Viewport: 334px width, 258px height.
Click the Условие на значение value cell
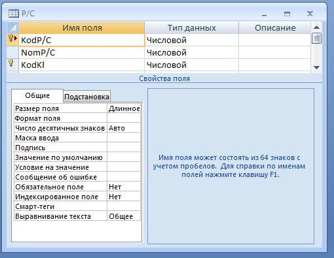[124, 167]
